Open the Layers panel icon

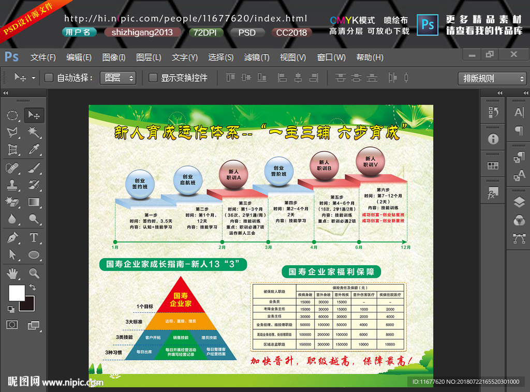[x=519, y=202]
